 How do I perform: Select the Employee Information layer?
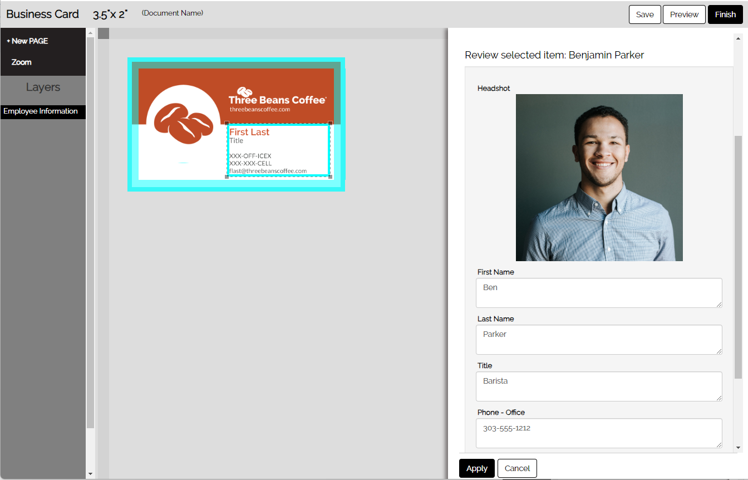point(41,111)
